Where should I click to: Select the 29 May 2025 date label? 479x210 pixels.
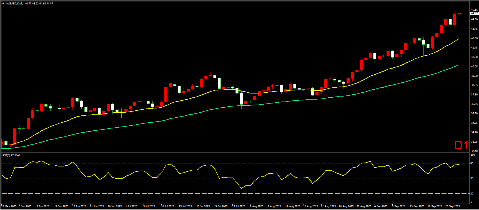click(9, 206)
